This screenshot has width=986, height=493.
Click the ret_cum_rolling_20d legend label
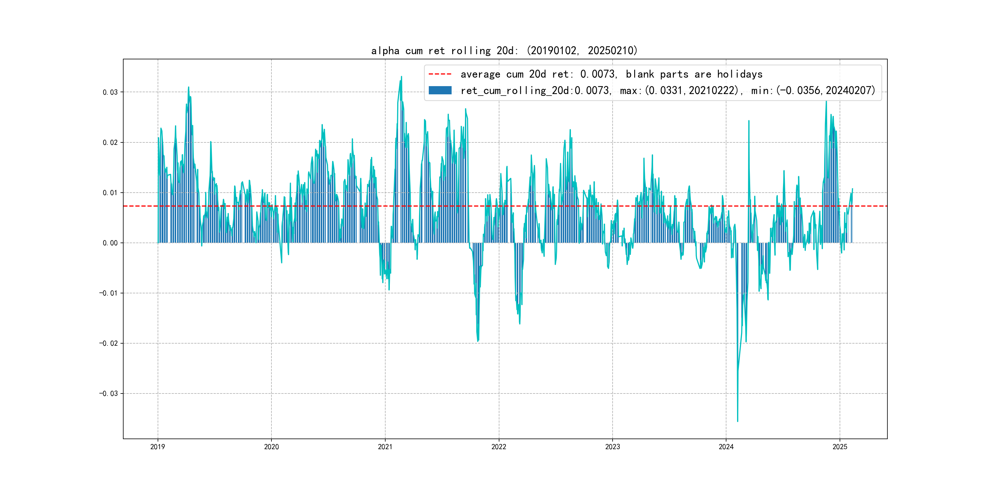pos(668,91)
